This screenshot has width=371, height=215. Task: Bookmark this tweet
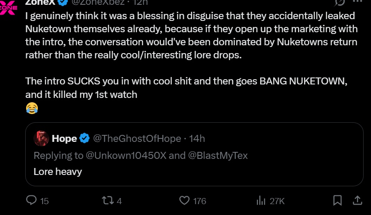pos(338,200)
